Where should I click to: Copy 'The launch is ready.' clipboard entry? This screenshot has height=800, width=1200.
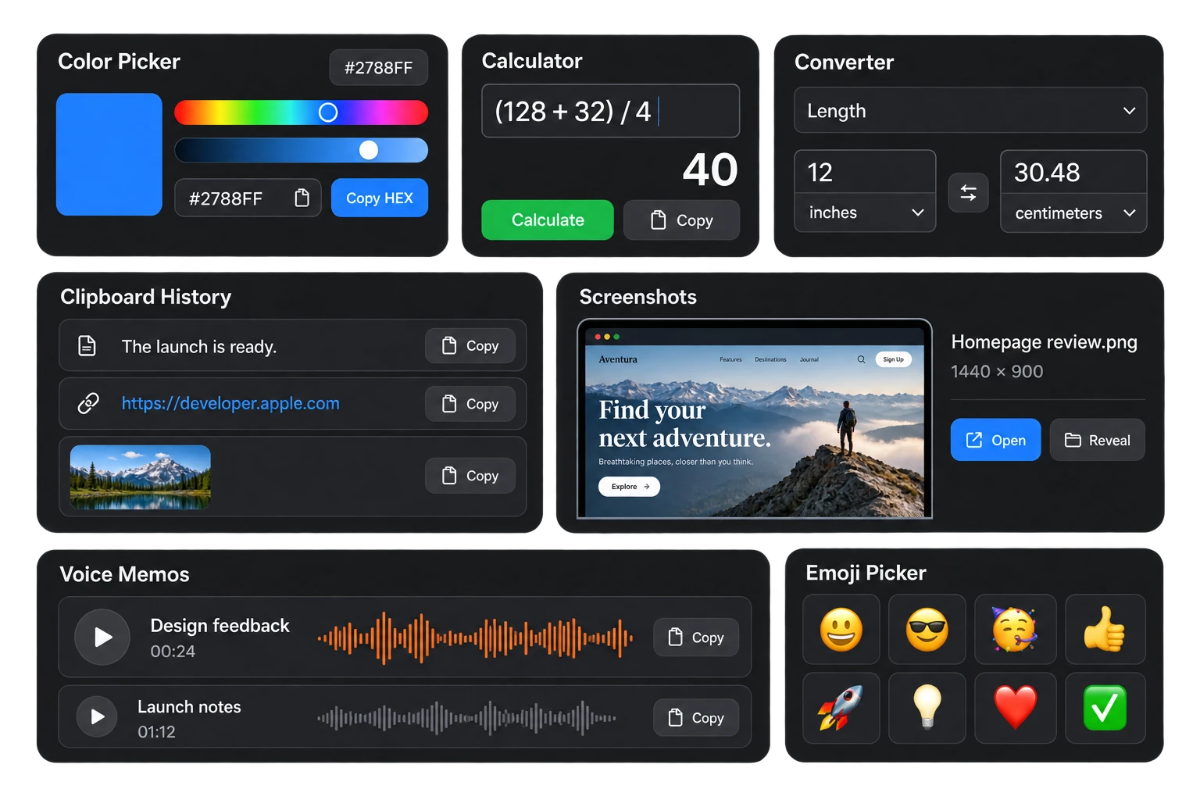(470, 345)
